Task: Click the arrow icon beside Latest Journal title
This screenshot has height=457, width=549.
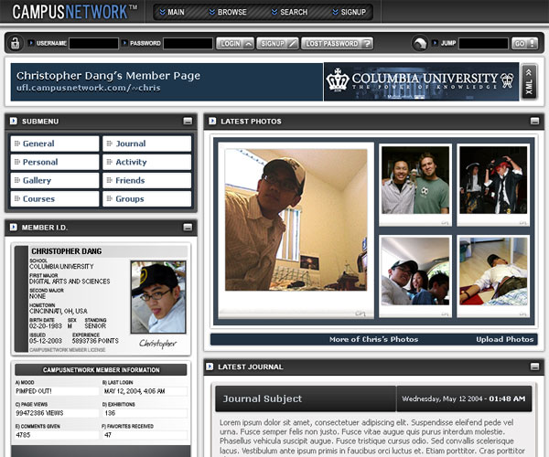Action: [x=210, y=367]
